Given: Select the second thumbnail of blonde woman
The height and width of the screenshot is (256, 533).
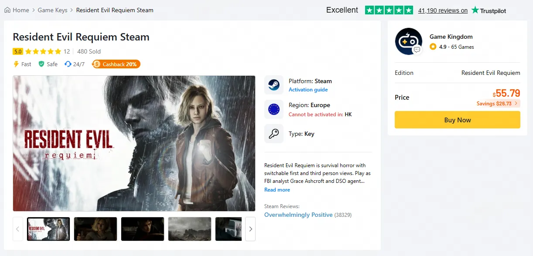Looking at the screenshot, I should (96, 229).
